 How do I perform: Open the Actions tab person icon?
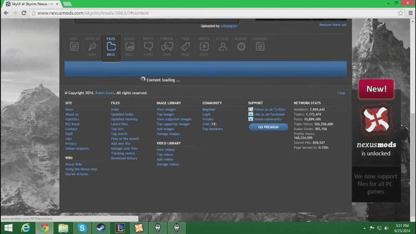click(x=222, y=47)
